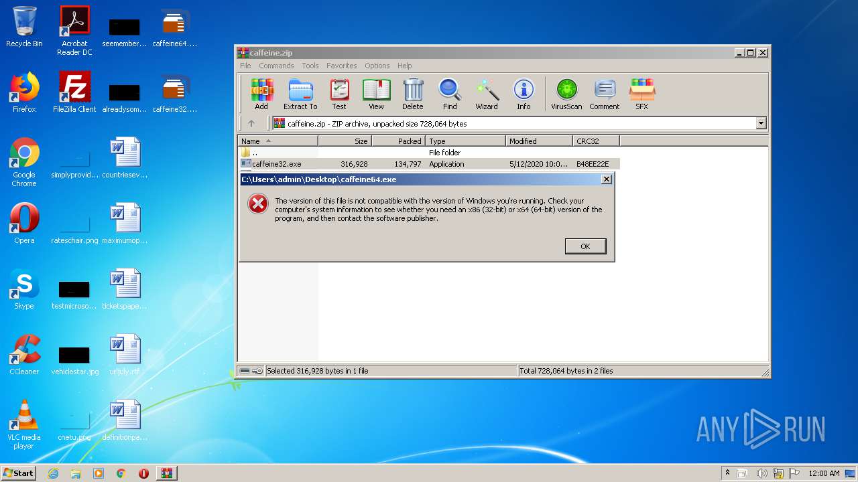858x482 pixels.
Task: Expand the archive path dropdown arrow
Action: click(761, 123)
